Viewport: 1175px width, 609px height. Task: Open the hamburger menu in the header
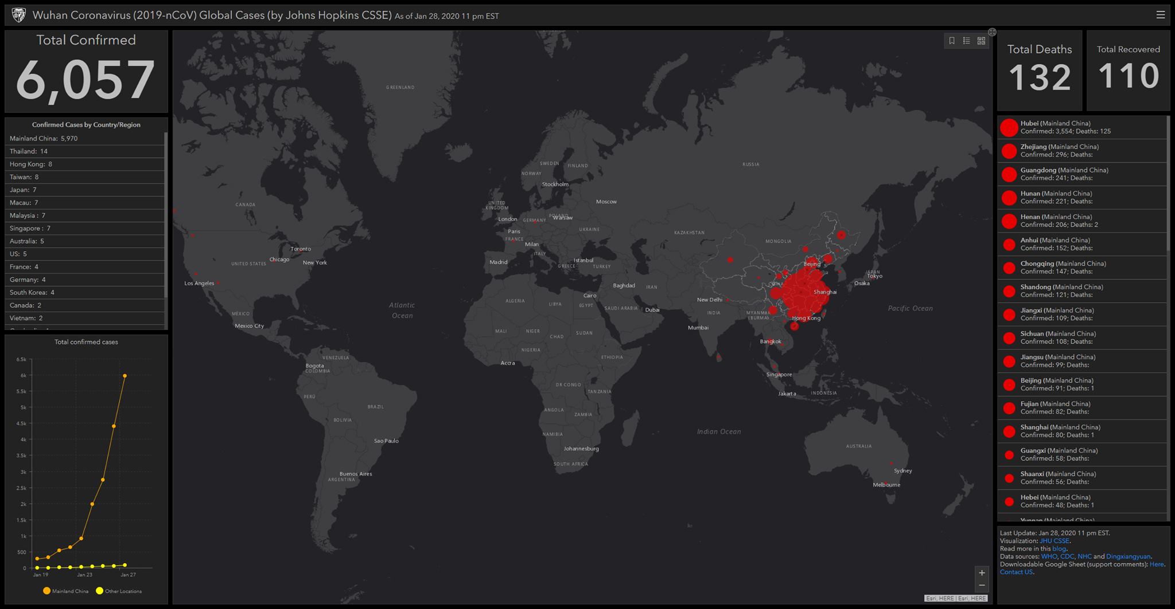pyautogui.click(x=1160, y=15)
